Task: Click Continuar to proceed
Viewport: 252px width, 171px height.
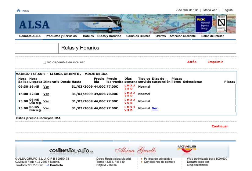Action: click(220, 126)
